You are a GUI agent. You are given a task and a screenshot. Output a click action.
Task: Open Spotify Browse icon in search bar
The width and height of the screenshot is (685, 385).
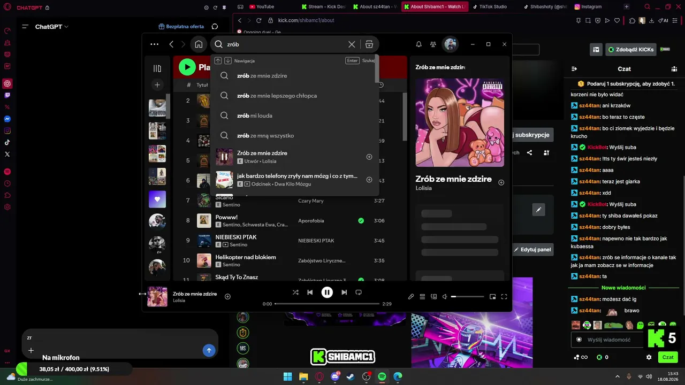coord(369,44)
